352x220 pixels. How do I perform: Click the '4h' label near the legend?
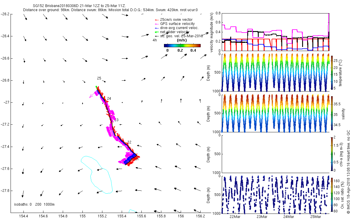155,40
